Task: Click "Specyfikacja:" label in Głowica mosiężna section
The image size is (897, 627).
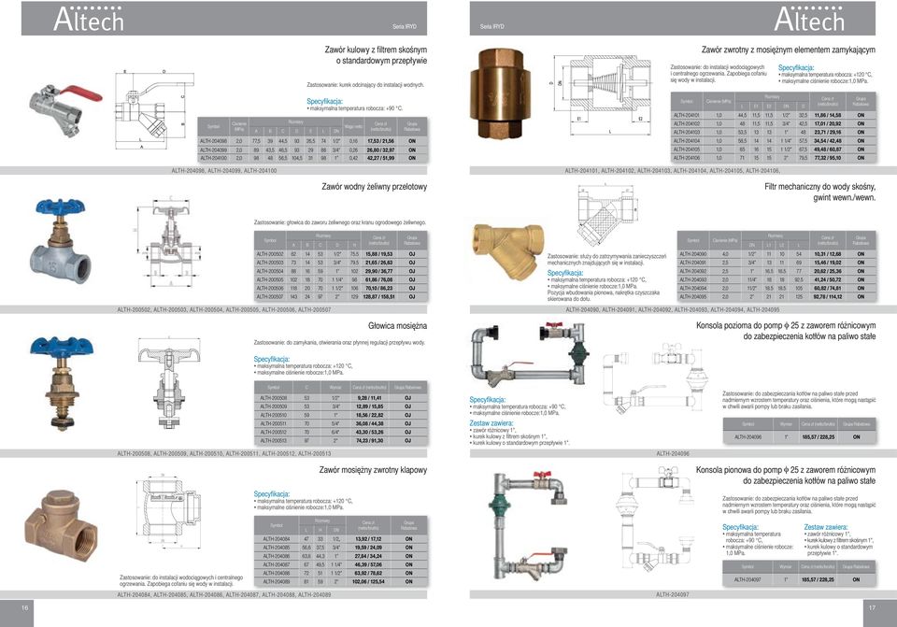Action: pos(272,359)
